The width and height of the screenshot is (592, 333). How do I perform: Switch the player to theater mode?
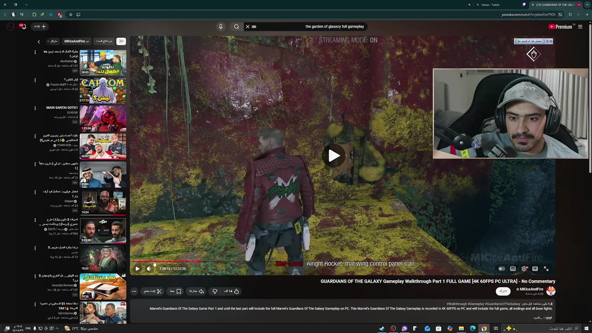point(535,269)
